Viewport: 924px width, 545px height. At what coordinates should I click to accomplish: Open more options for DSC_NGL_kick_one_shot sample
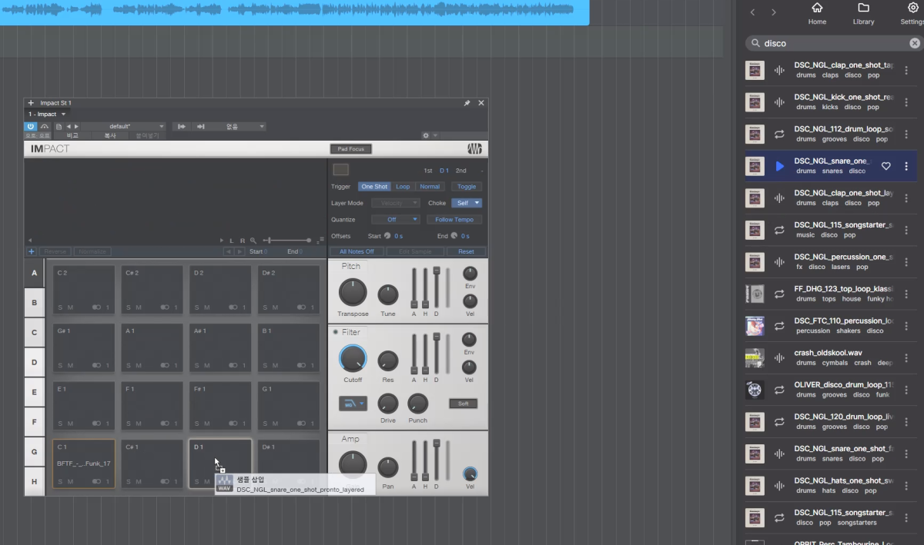tap(906, 102)
